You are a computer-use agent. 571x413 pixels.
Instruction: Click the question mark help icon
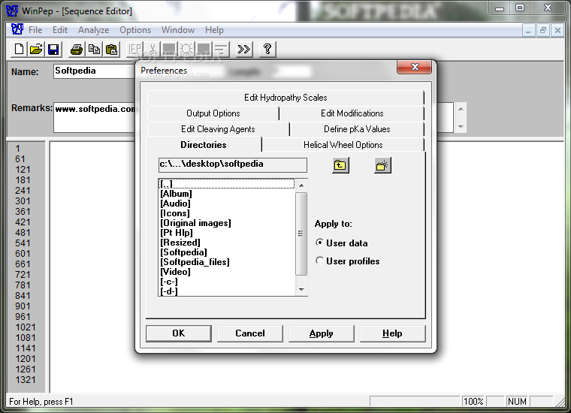(x=267, y=49)
